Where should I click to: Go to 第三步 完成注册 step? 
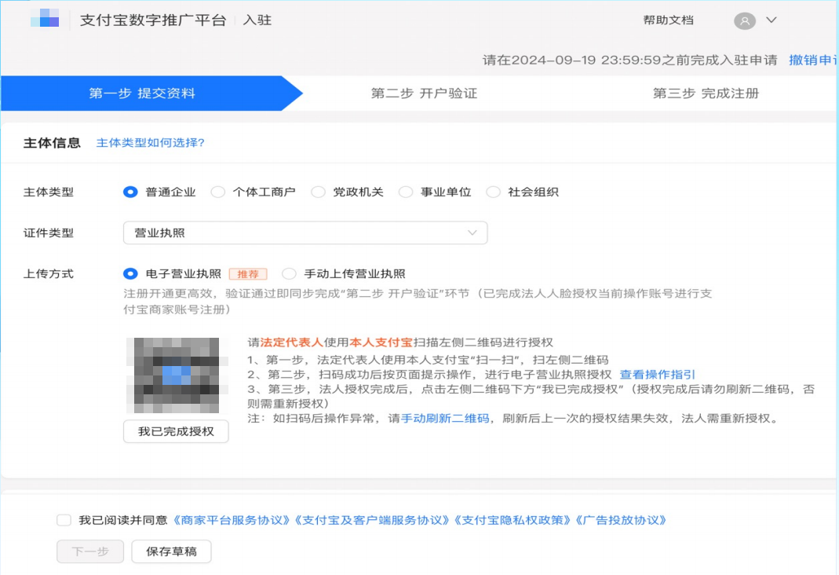(706, 93)
